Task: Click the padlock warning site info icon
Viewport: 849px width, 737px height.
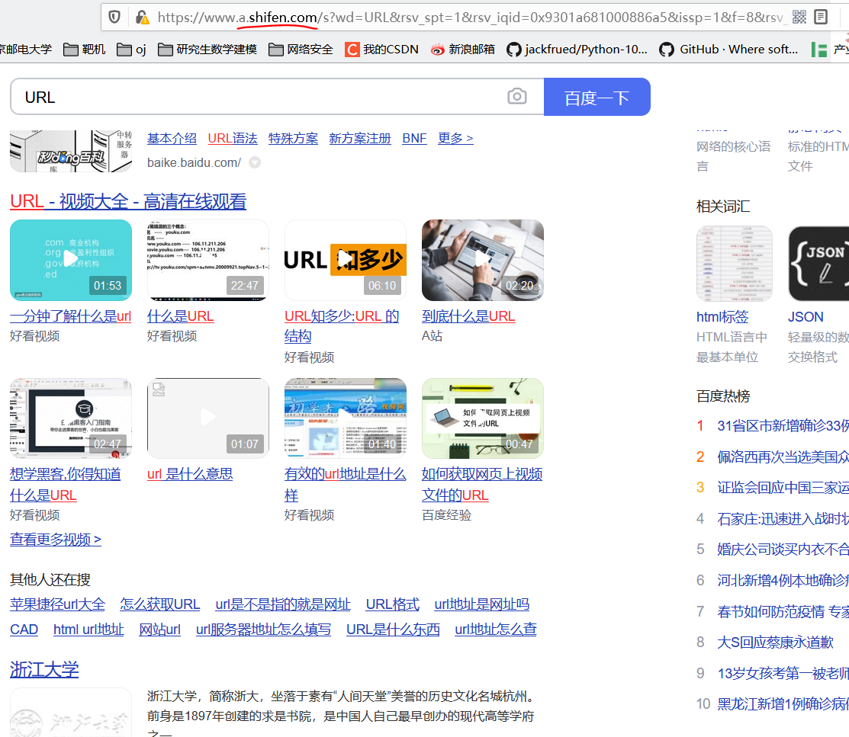Action: point(142,18)
